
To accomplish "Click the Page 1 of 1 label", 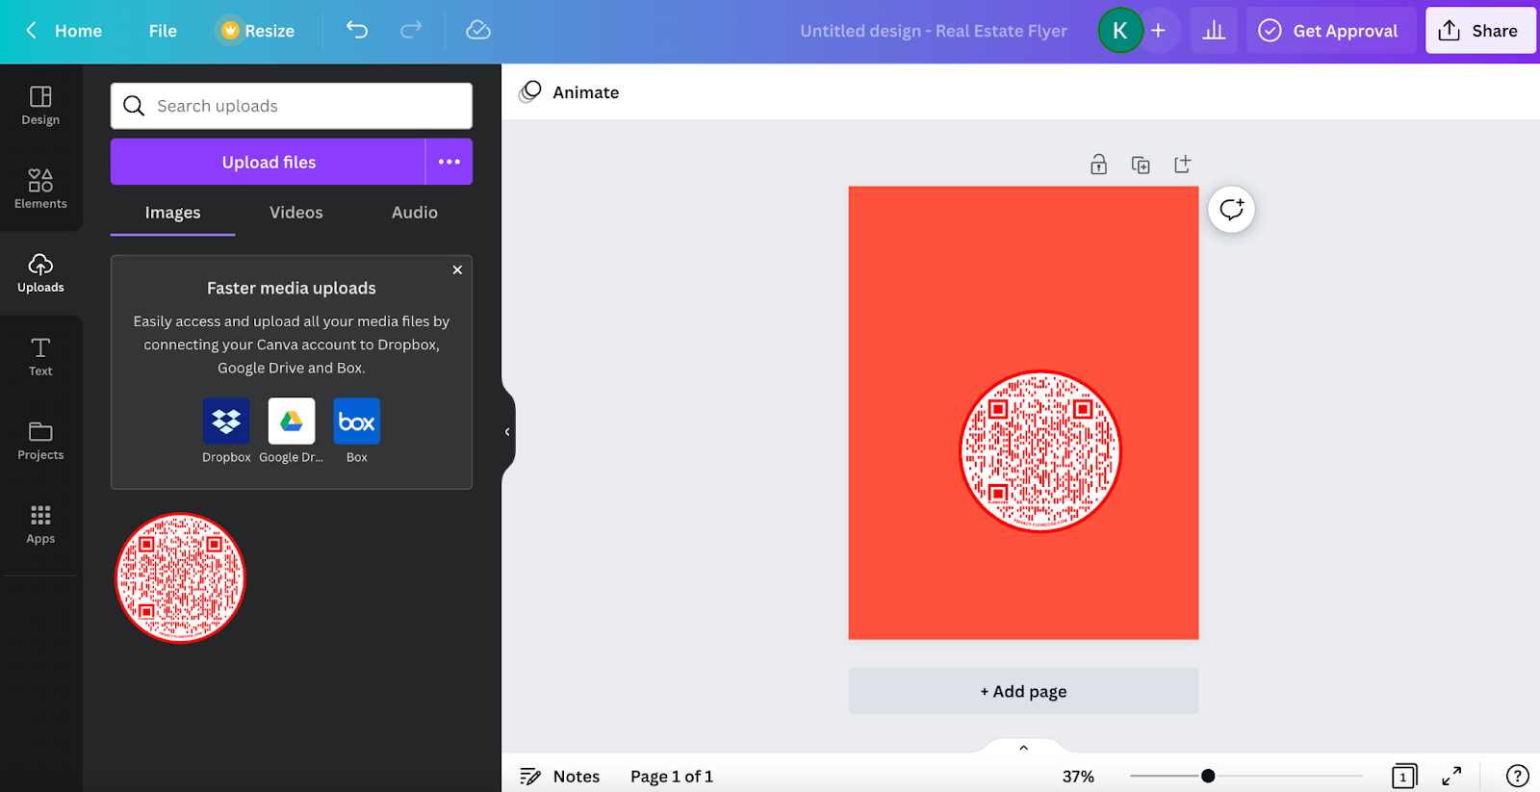I will [x=672, y=777].
